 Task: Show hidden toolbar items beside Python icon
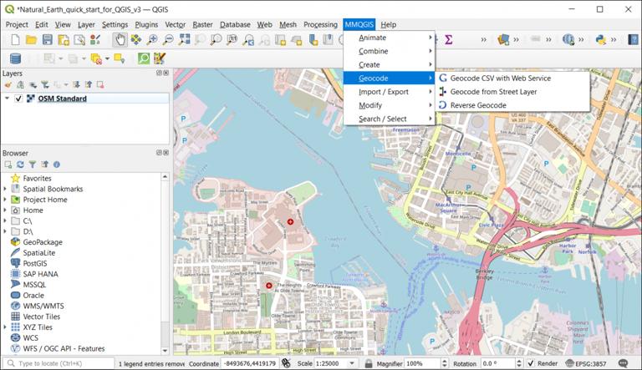614,40
